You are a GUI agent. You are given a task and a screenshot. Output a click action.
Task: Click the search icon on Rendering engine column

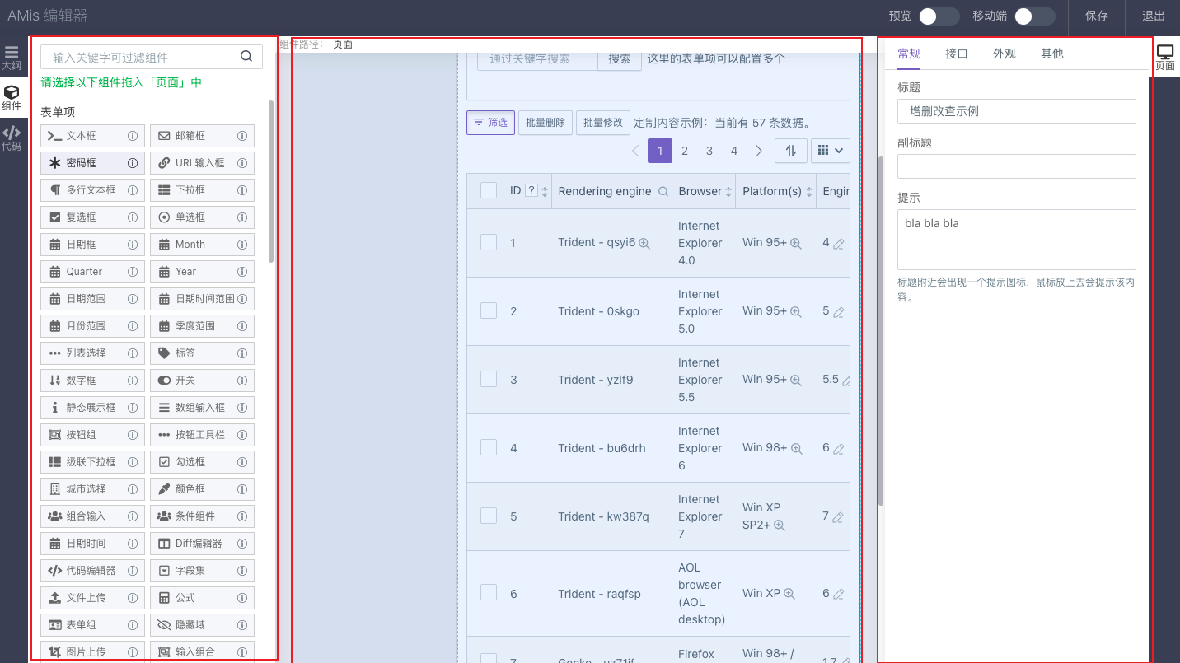663,190
